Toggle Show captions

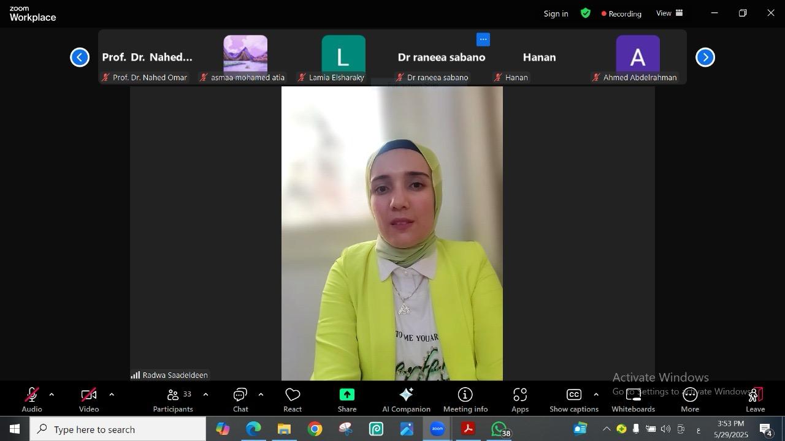pos(573,399)
